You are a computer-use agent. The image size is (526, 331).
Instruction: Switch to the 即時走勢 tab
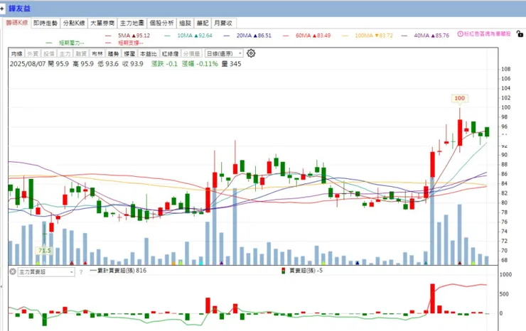(45, 23)
